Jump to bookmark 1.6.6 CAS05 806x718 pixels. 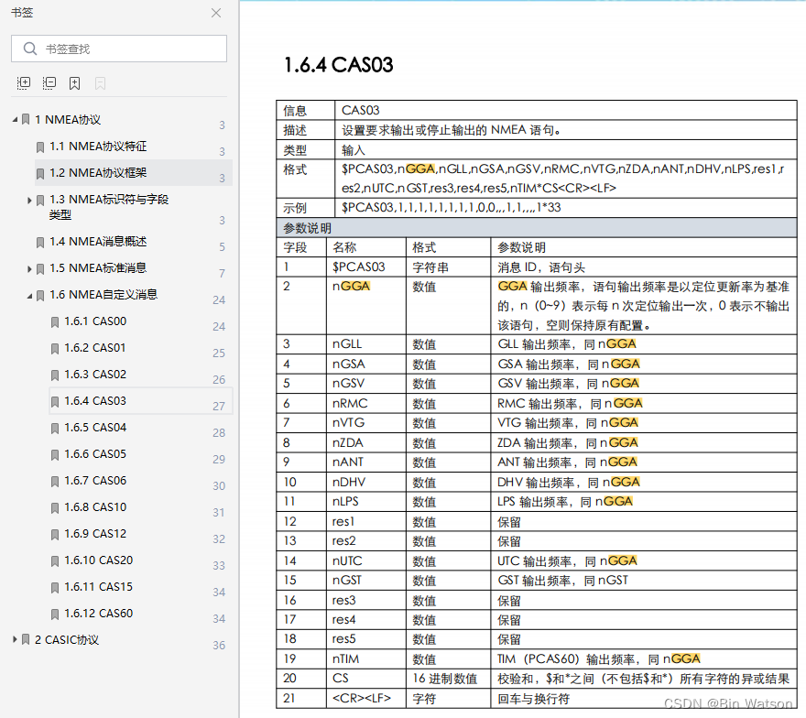pos(95,454)
